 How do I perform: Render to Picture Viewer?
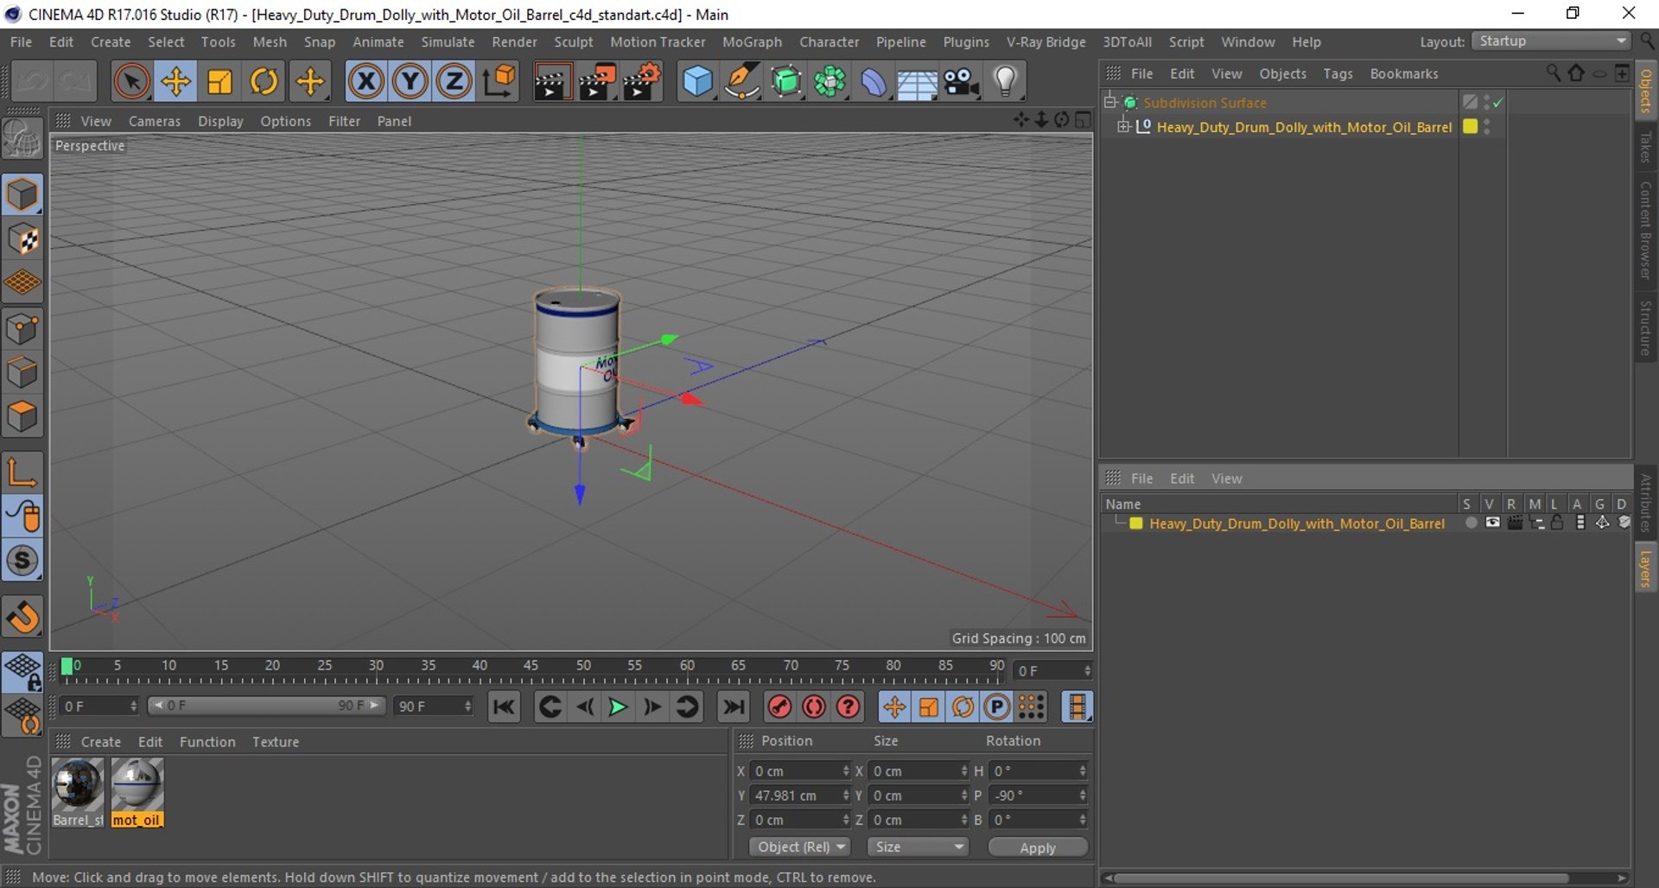pos(597,82)
